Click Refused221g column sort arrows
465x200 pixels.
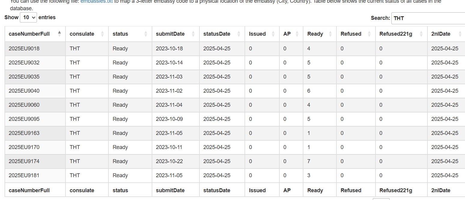(x=421, y=34)
